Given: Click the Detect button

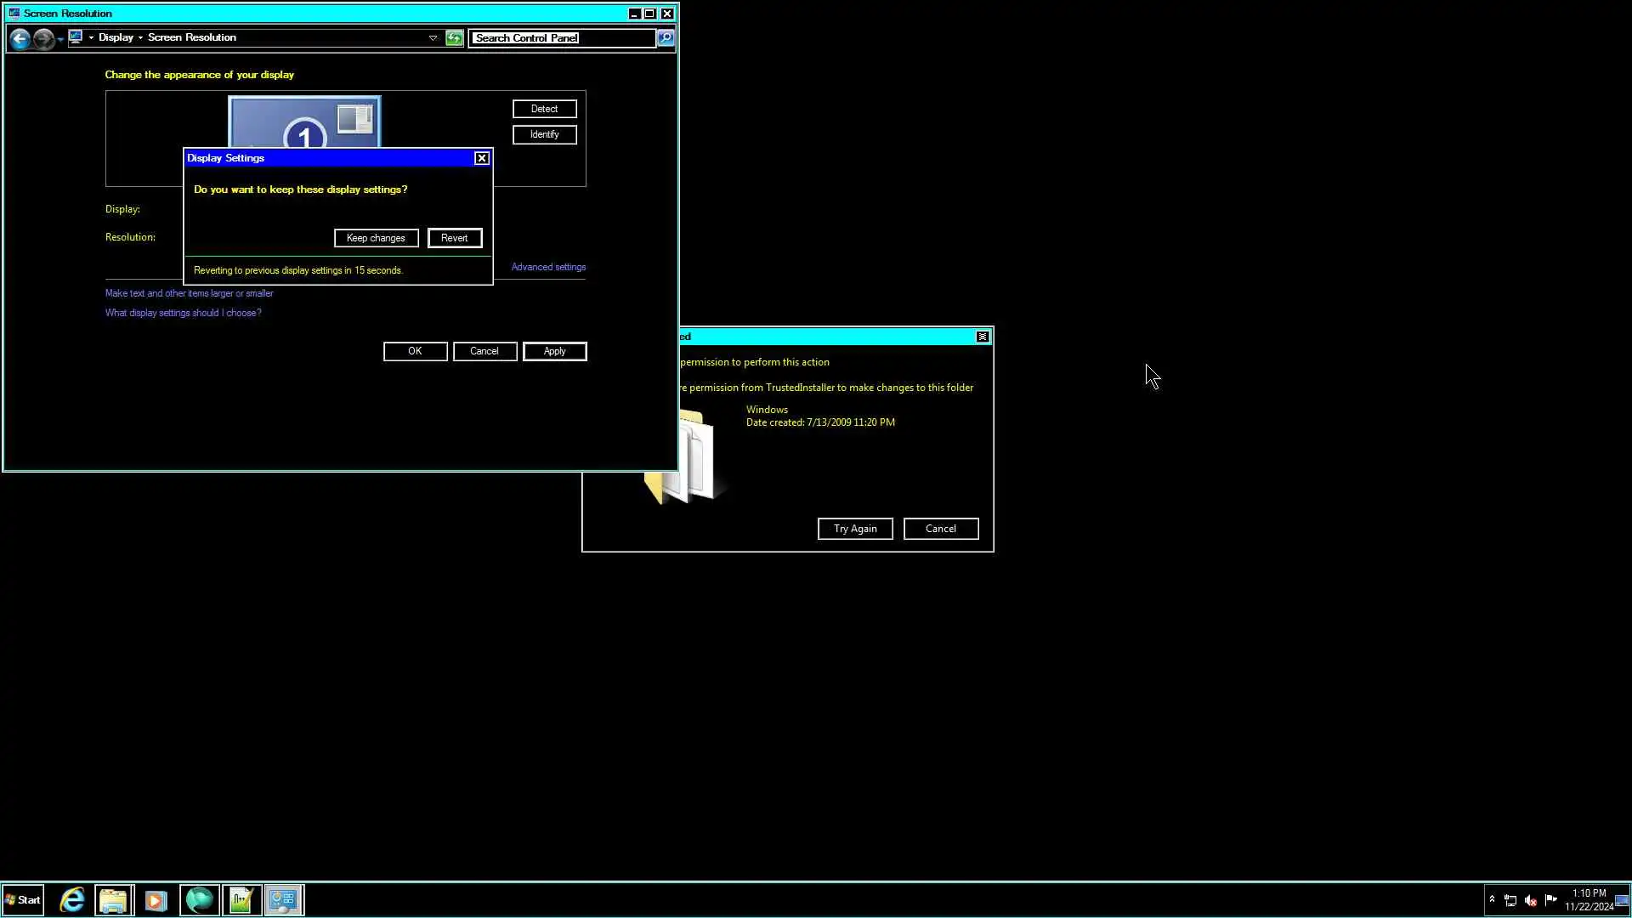Looking at the screenshot, I should click(544, 109).
